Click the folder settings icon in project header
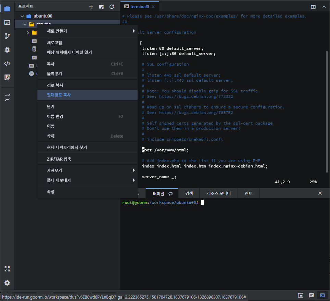 (101, 7)
